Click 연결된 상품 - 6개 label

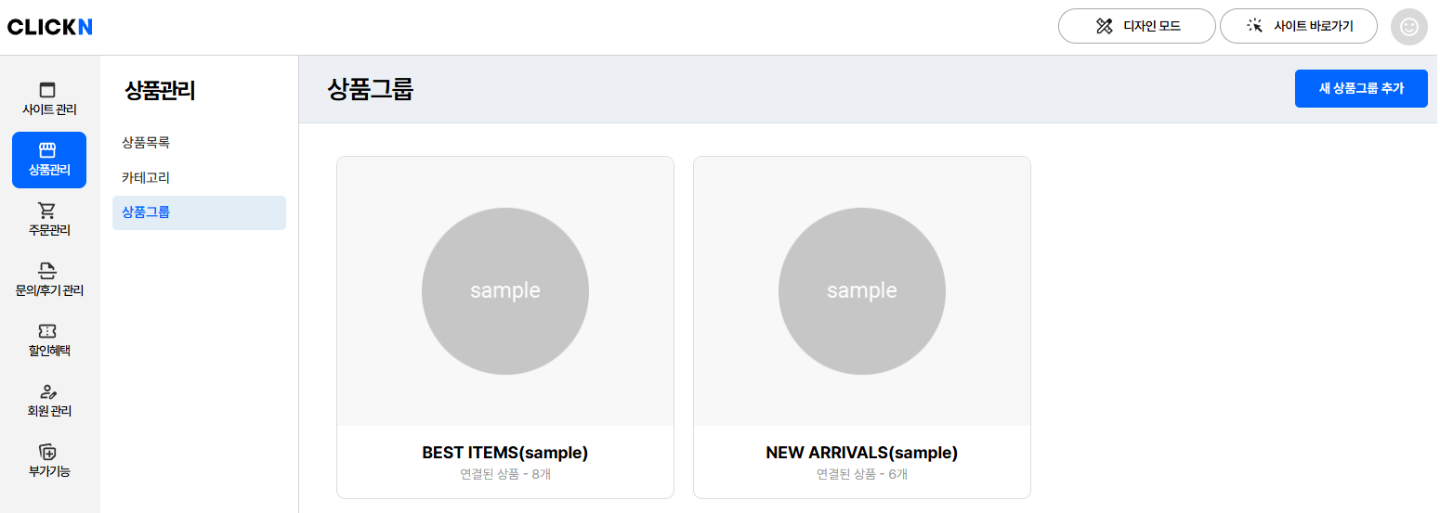(862, 474)
